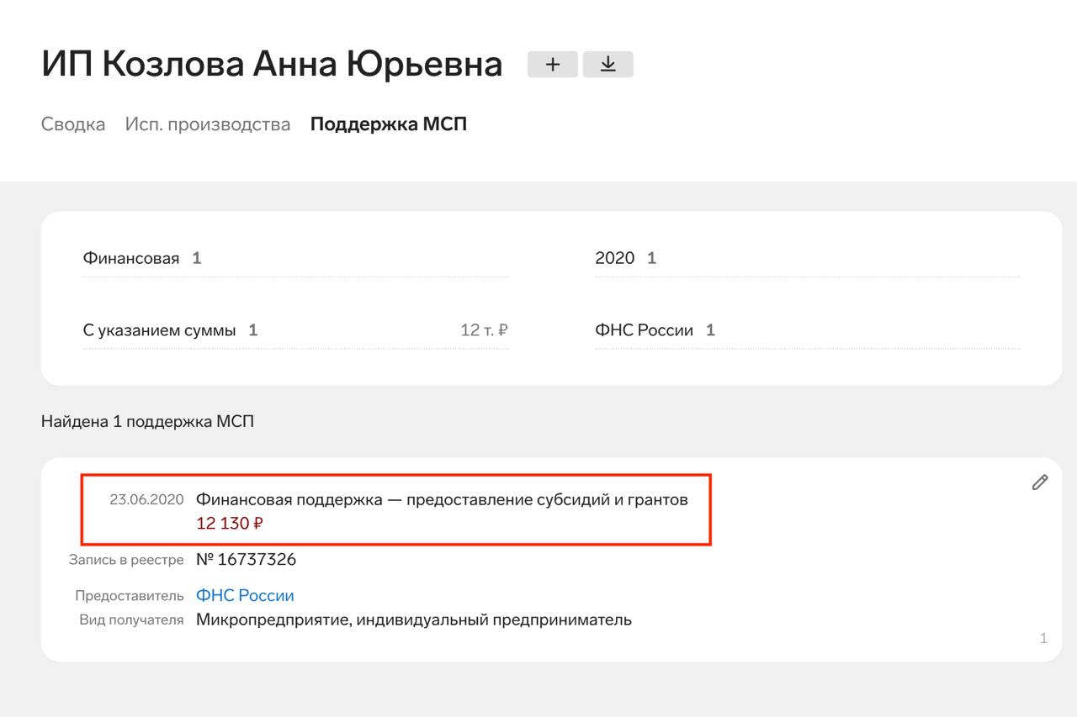
Task: Click the plus icon next to the company name
Action: (553, 65)
